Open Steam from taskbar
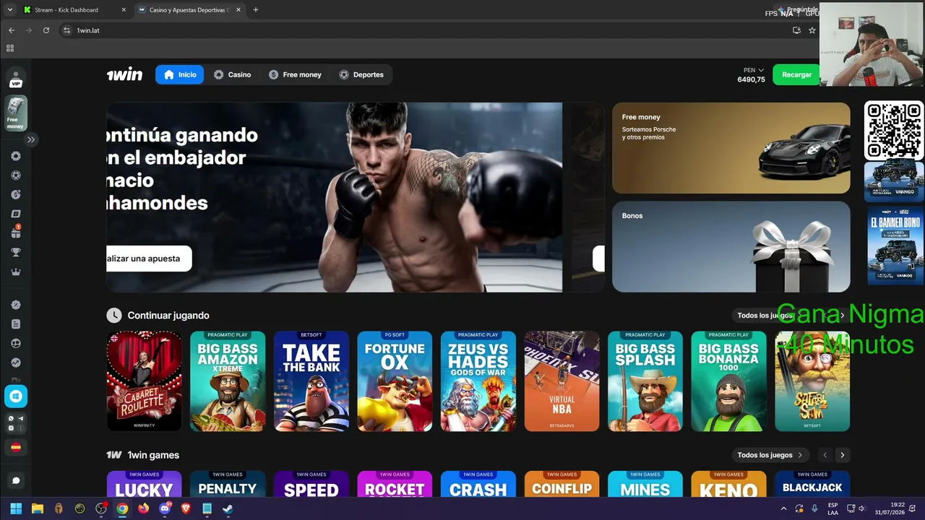 point(228,508)
